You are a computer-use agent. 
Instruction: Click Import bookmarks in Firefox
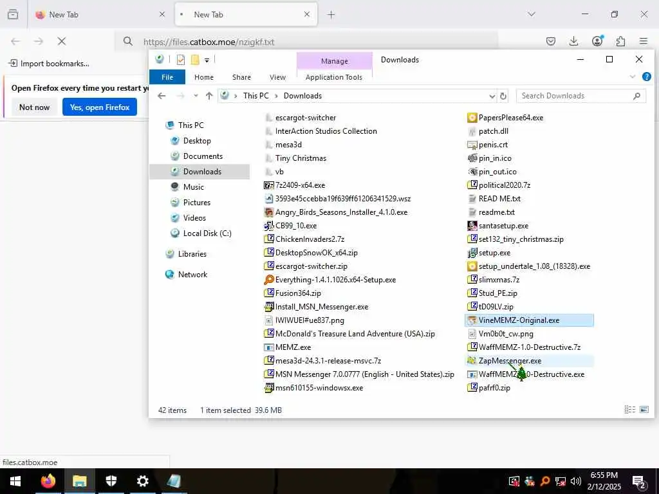pyautogui.click(x=49, y=64)
